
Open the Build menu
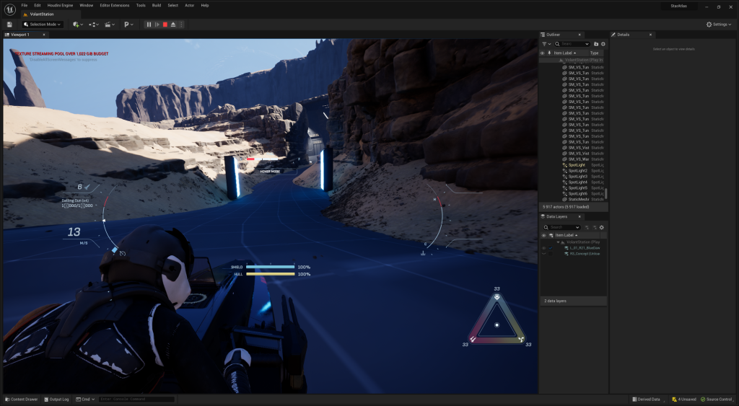pyautogui.click(x=157, y=5)
